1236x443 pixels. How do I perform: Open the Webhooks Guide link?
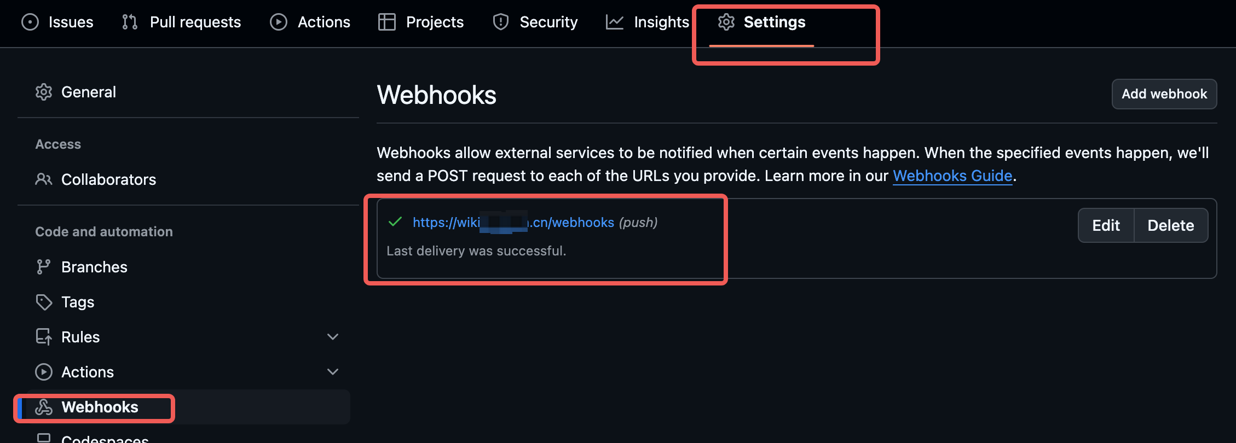tap(952, 176)
